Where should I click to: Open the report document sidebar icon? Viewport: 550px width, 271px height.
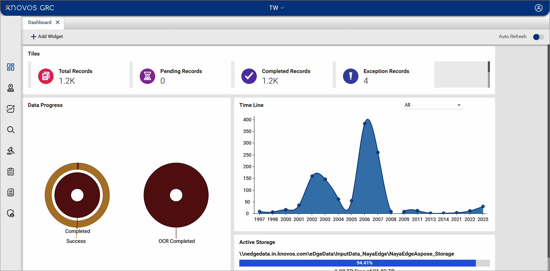[11, 193]
